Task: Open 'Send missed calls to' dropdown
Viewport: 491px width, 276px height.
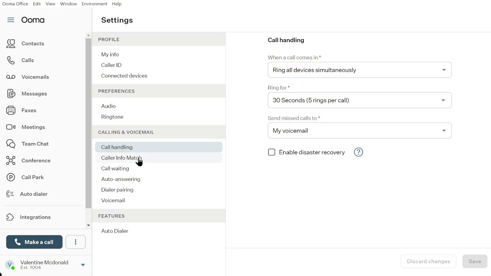Action: pyautogui.click(x=359, y=131)
